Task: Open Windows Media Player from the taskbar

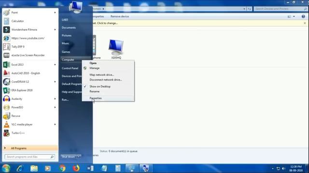Action: [48, 168]
